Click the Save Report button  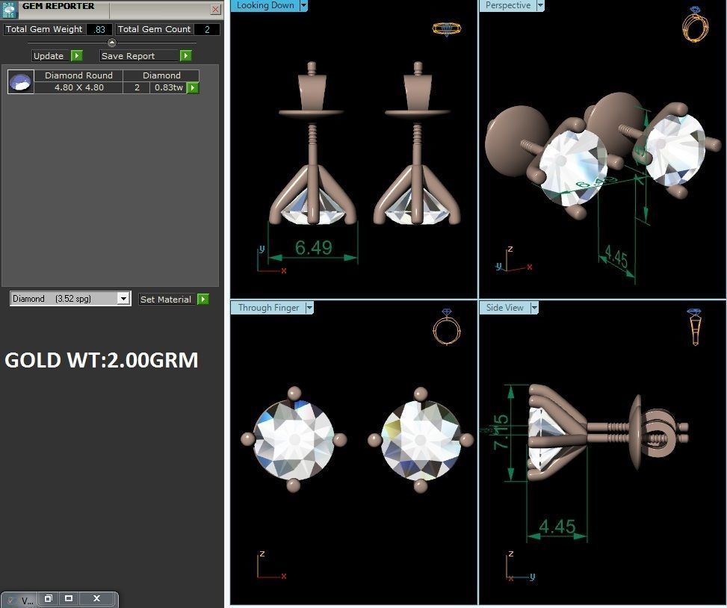click(x=139, y=55)
